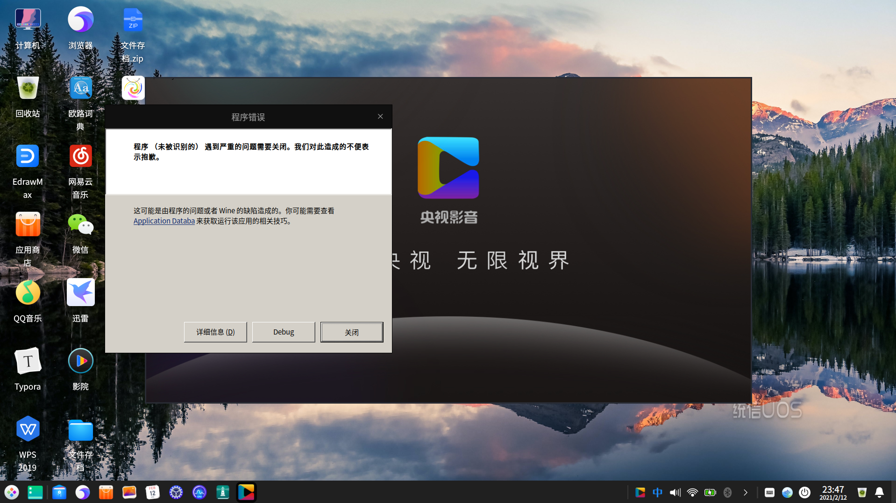Select the 欧路词典 desktop icon
Image resolution: width=896 pixels, height=503 pixels.
tap(80, 103)
